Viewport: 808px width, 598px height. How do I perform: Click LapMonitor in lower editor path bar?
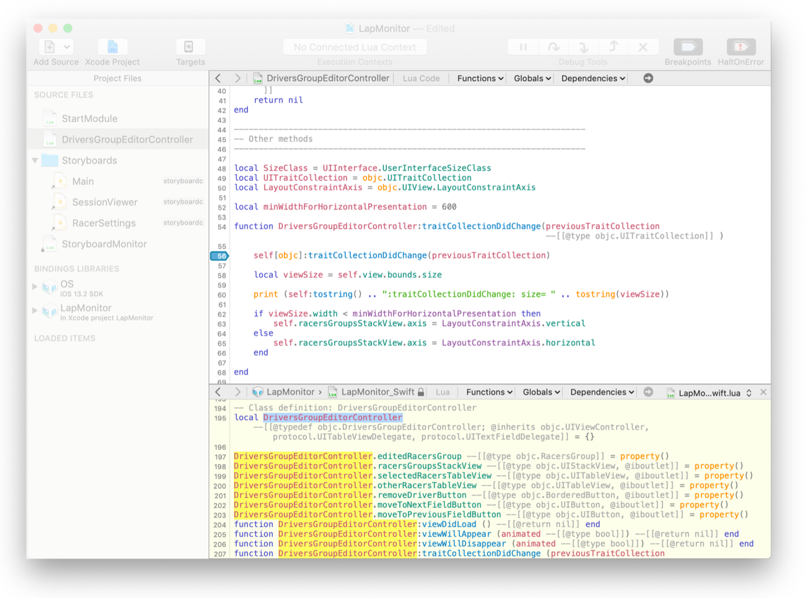(290, 392)
